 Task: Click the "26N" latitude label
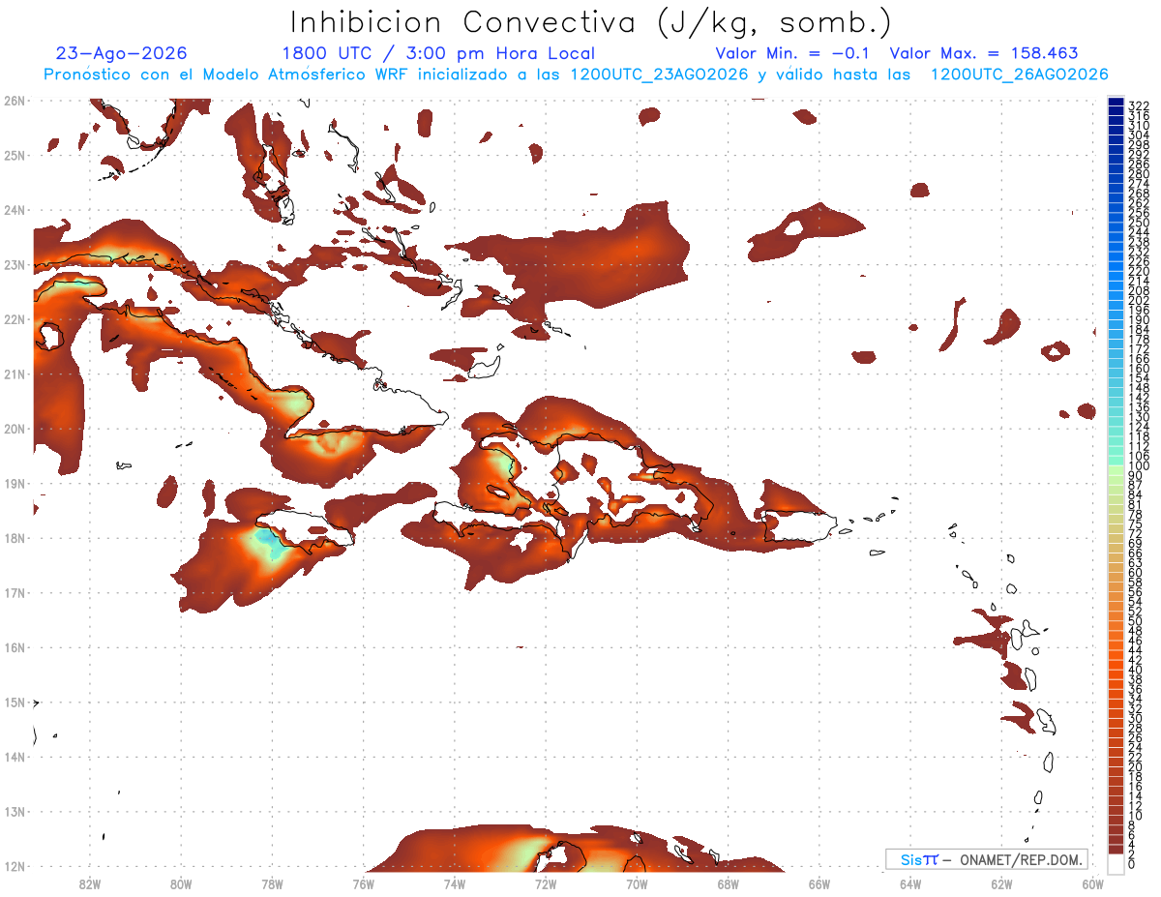point(14,101)
